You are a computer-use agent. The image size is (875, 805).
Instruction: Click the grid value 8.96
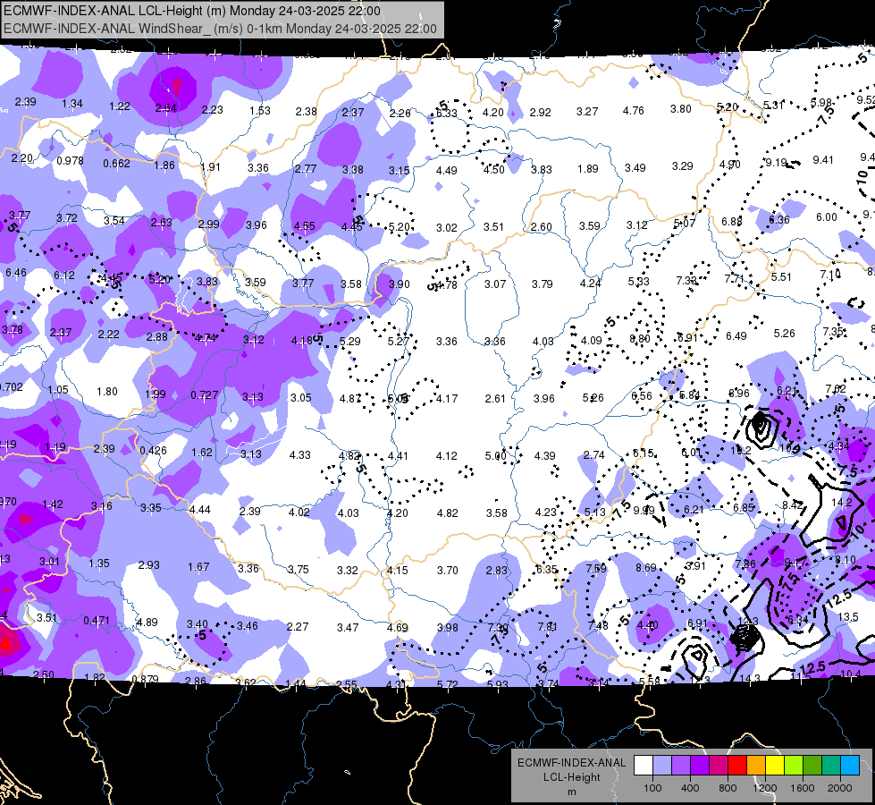click(x=739, y=394)
